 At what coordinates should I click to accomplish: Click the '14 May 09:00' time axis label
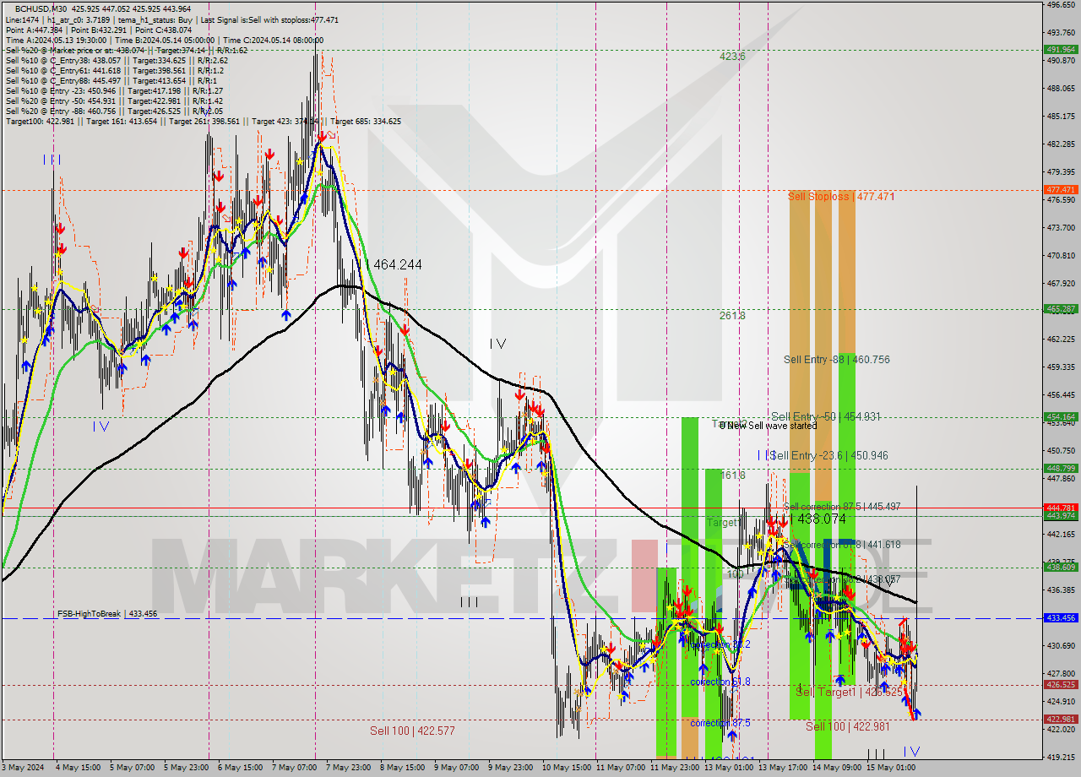point(835,768)
